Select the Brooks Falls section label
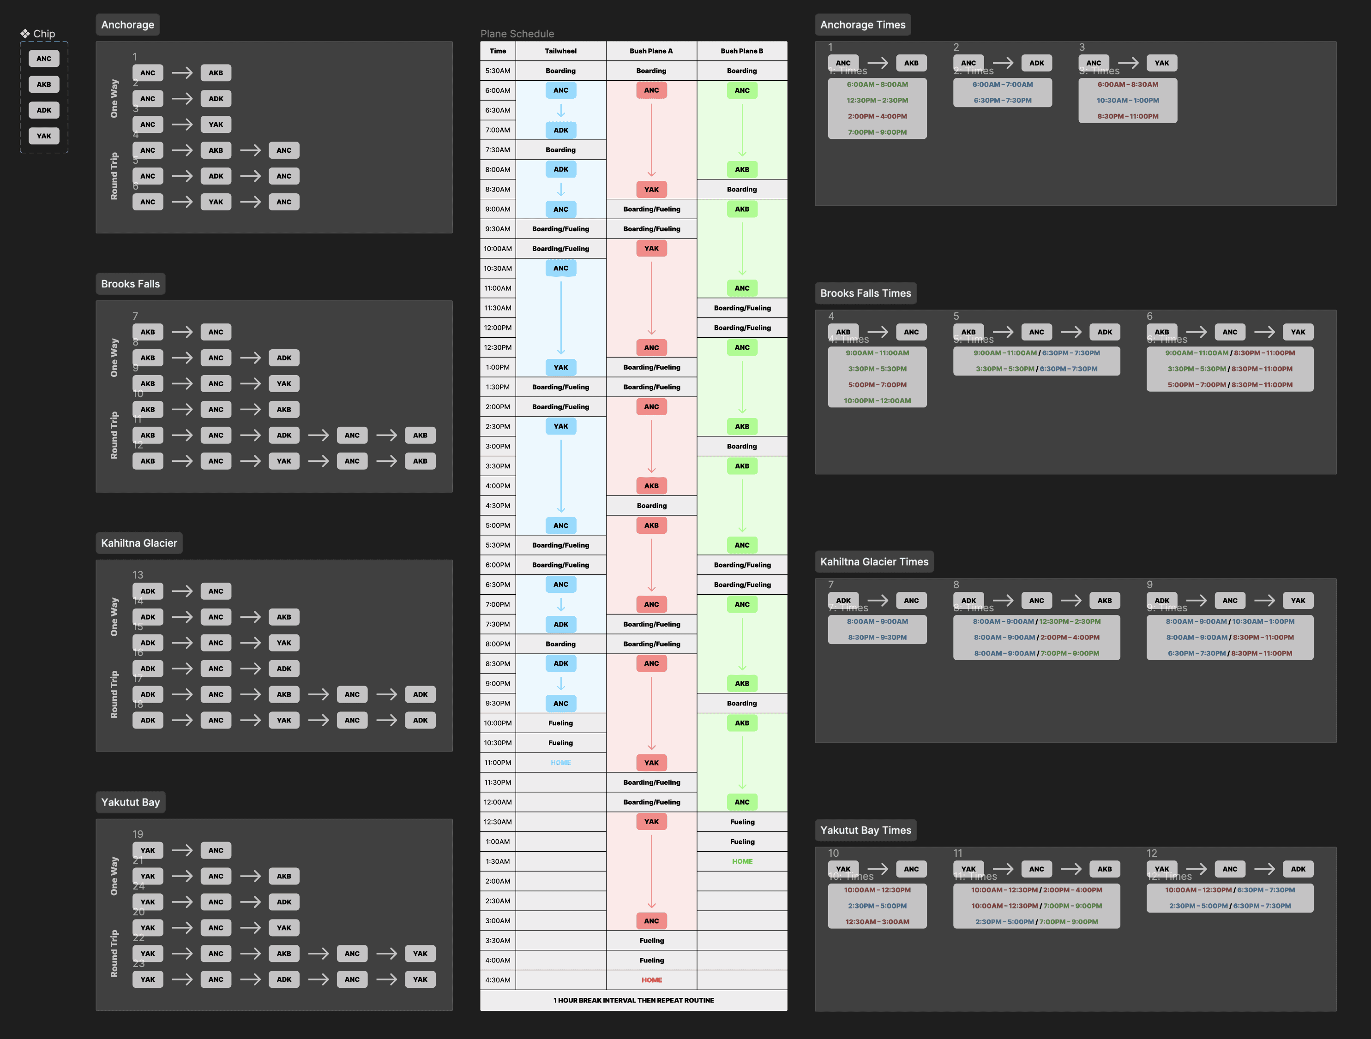The height and width of the screenshot is (1039, 1371). 131,284
